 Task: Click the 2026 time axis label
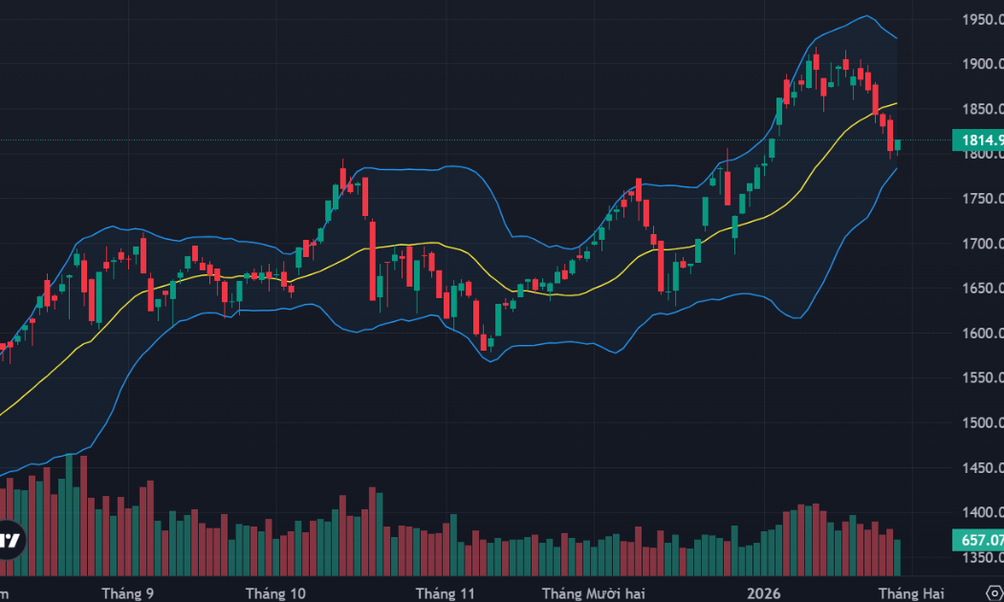764,593
